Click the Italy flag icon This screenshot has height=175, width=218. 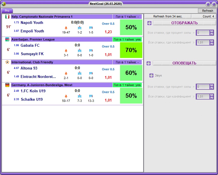(x=7, y=17)
